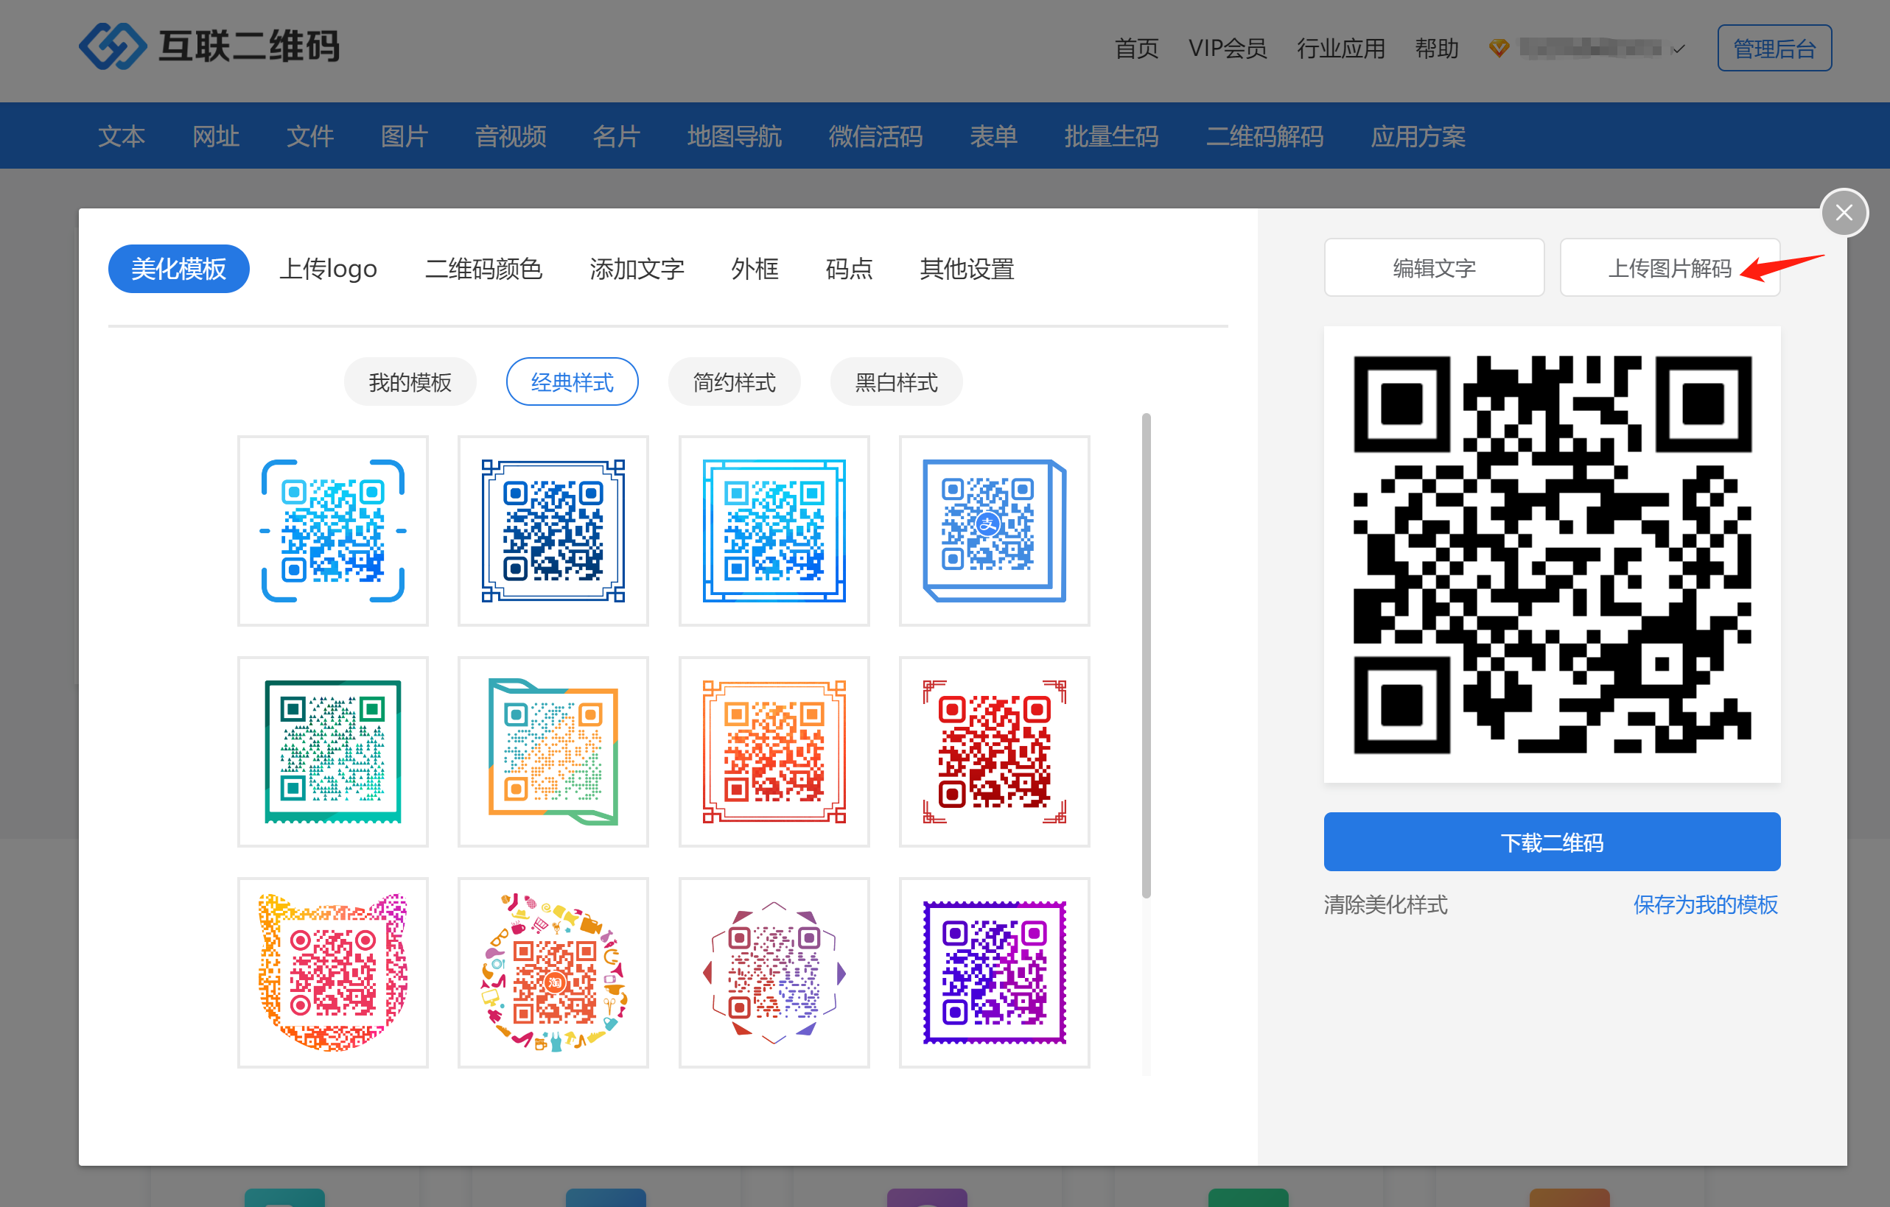Switch to the 码点 tab
Screen dimensions: 1890x1207
[x=848, y=269]
